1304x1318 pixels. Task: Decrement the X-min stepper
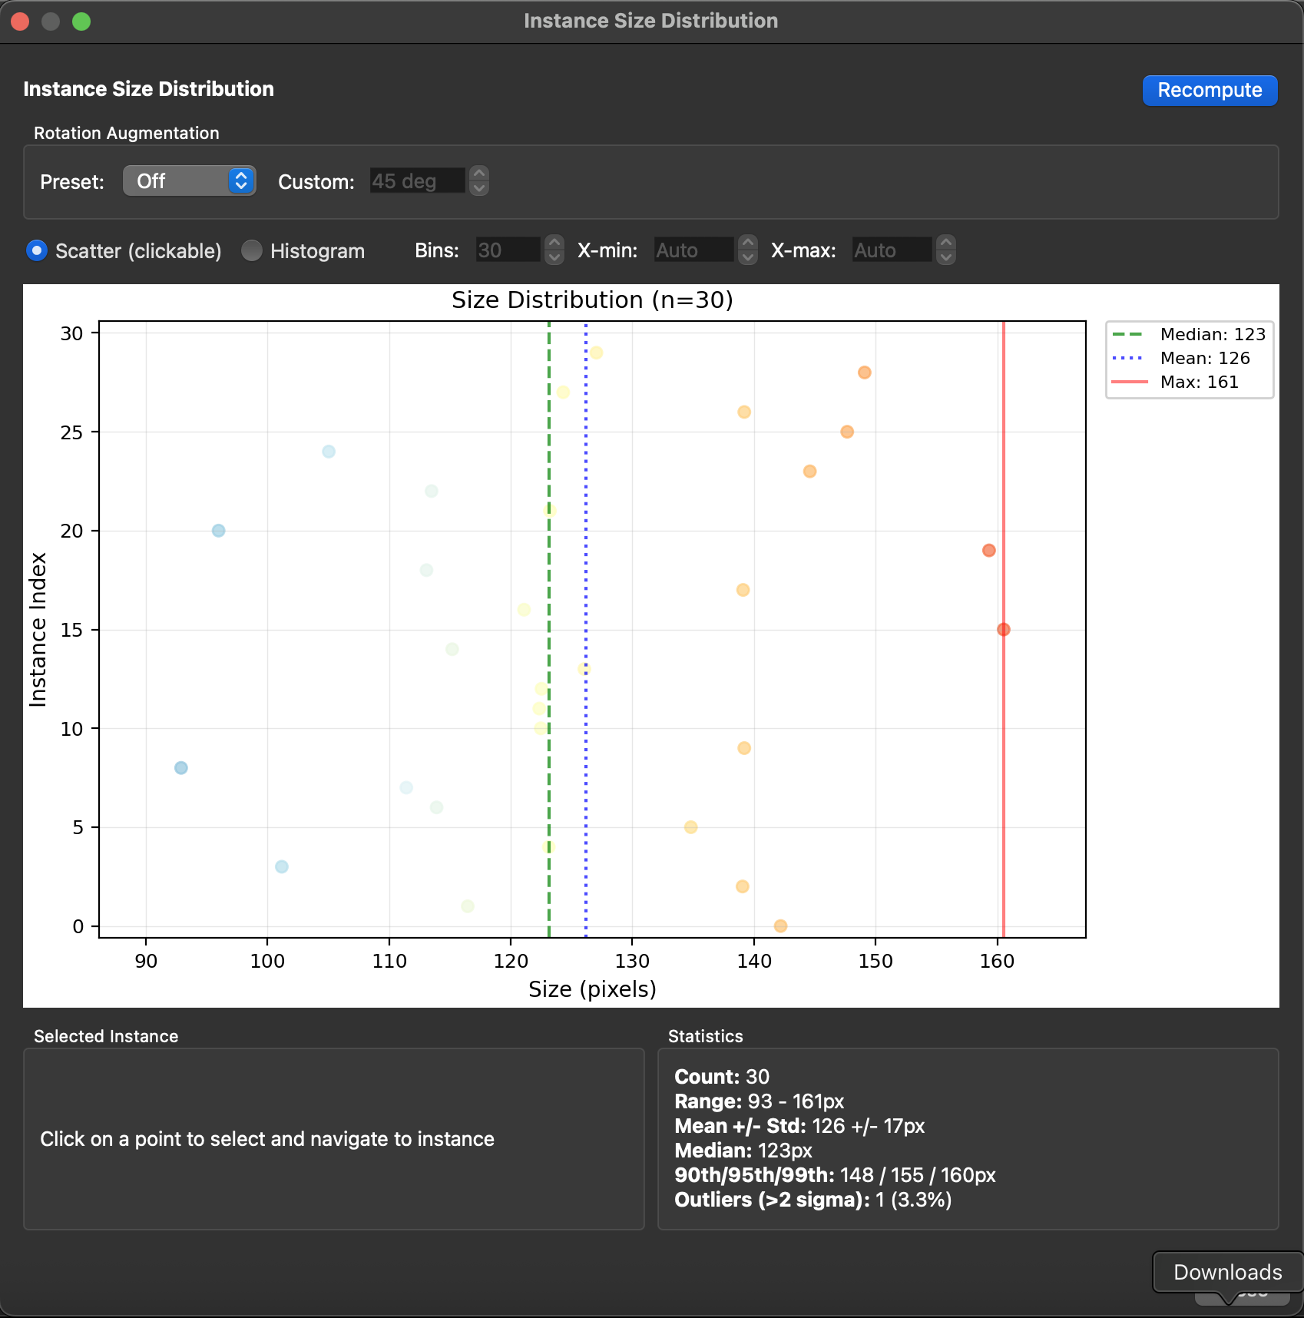[x=748, y=257]
